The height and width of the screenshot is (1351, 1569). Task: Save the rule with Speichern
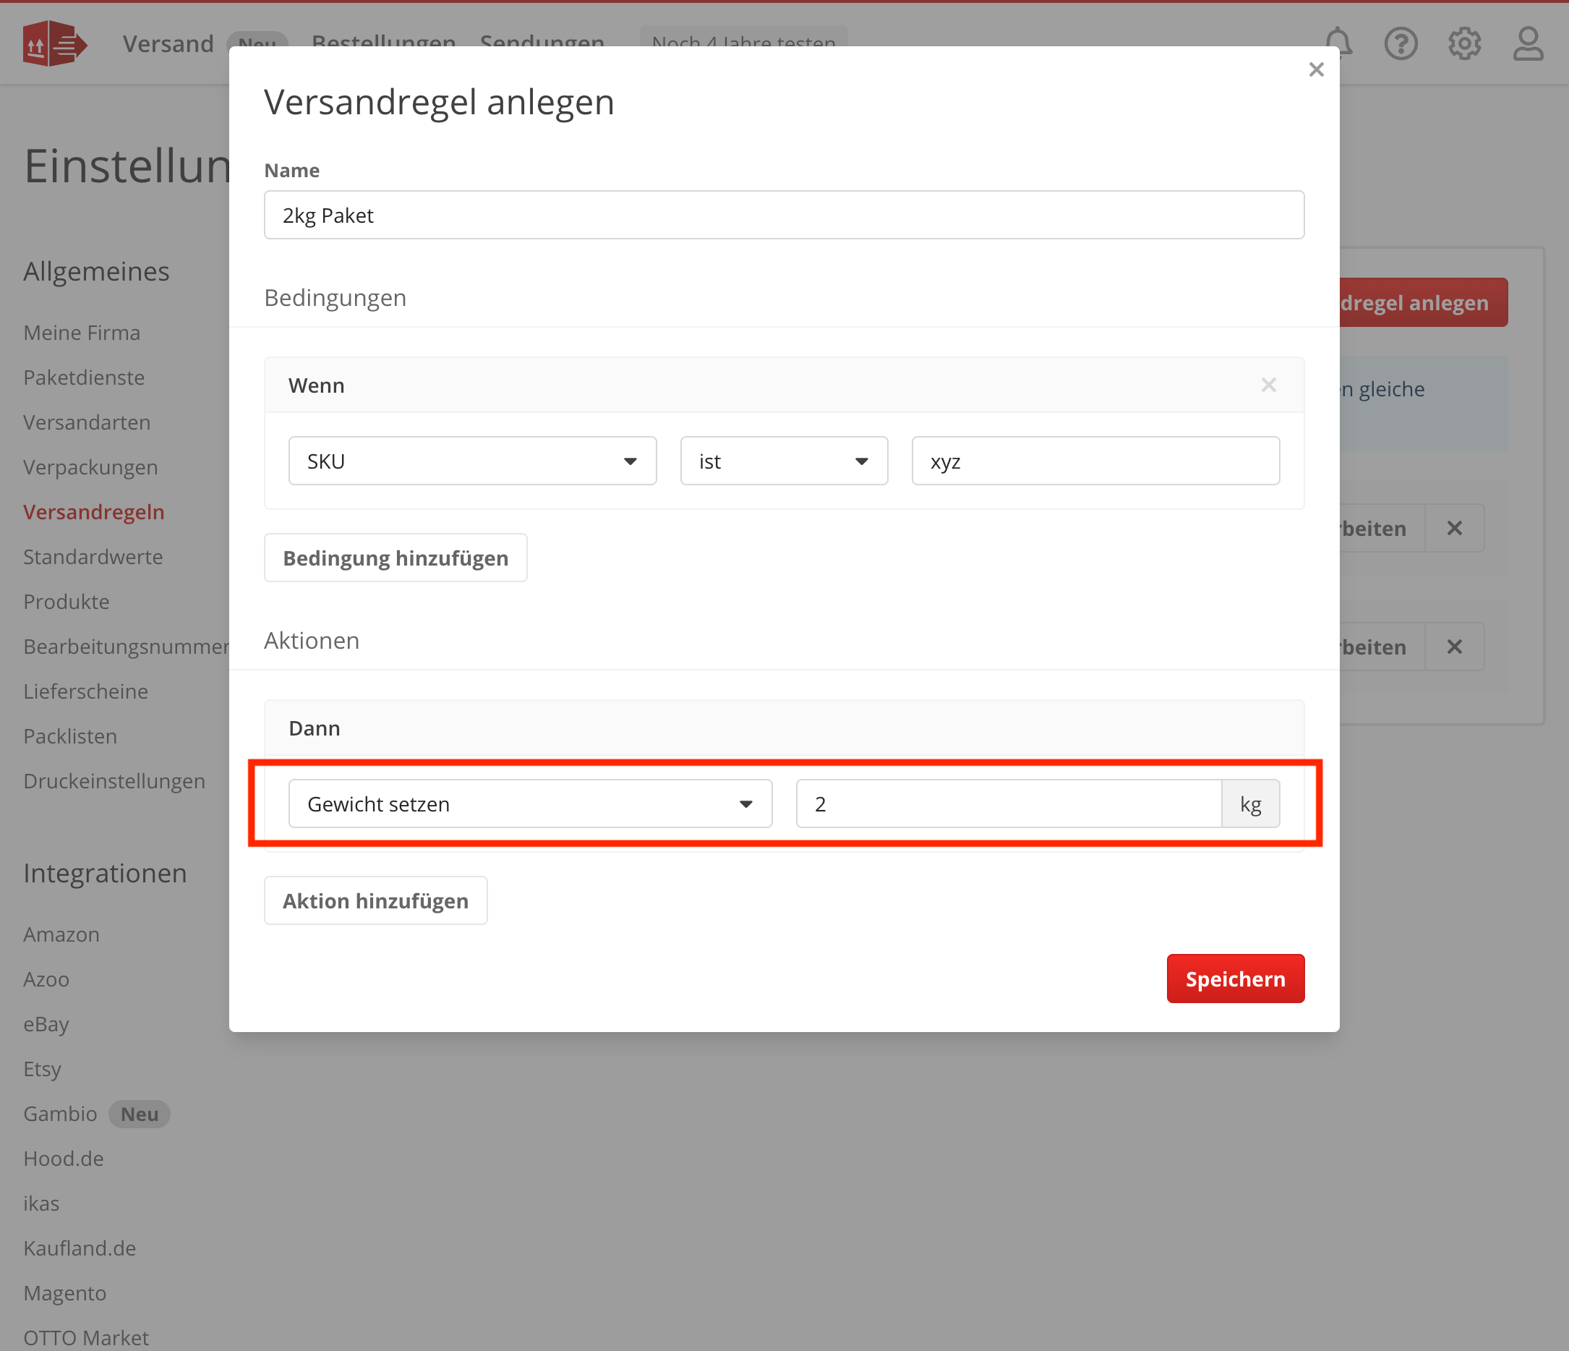1235,979
